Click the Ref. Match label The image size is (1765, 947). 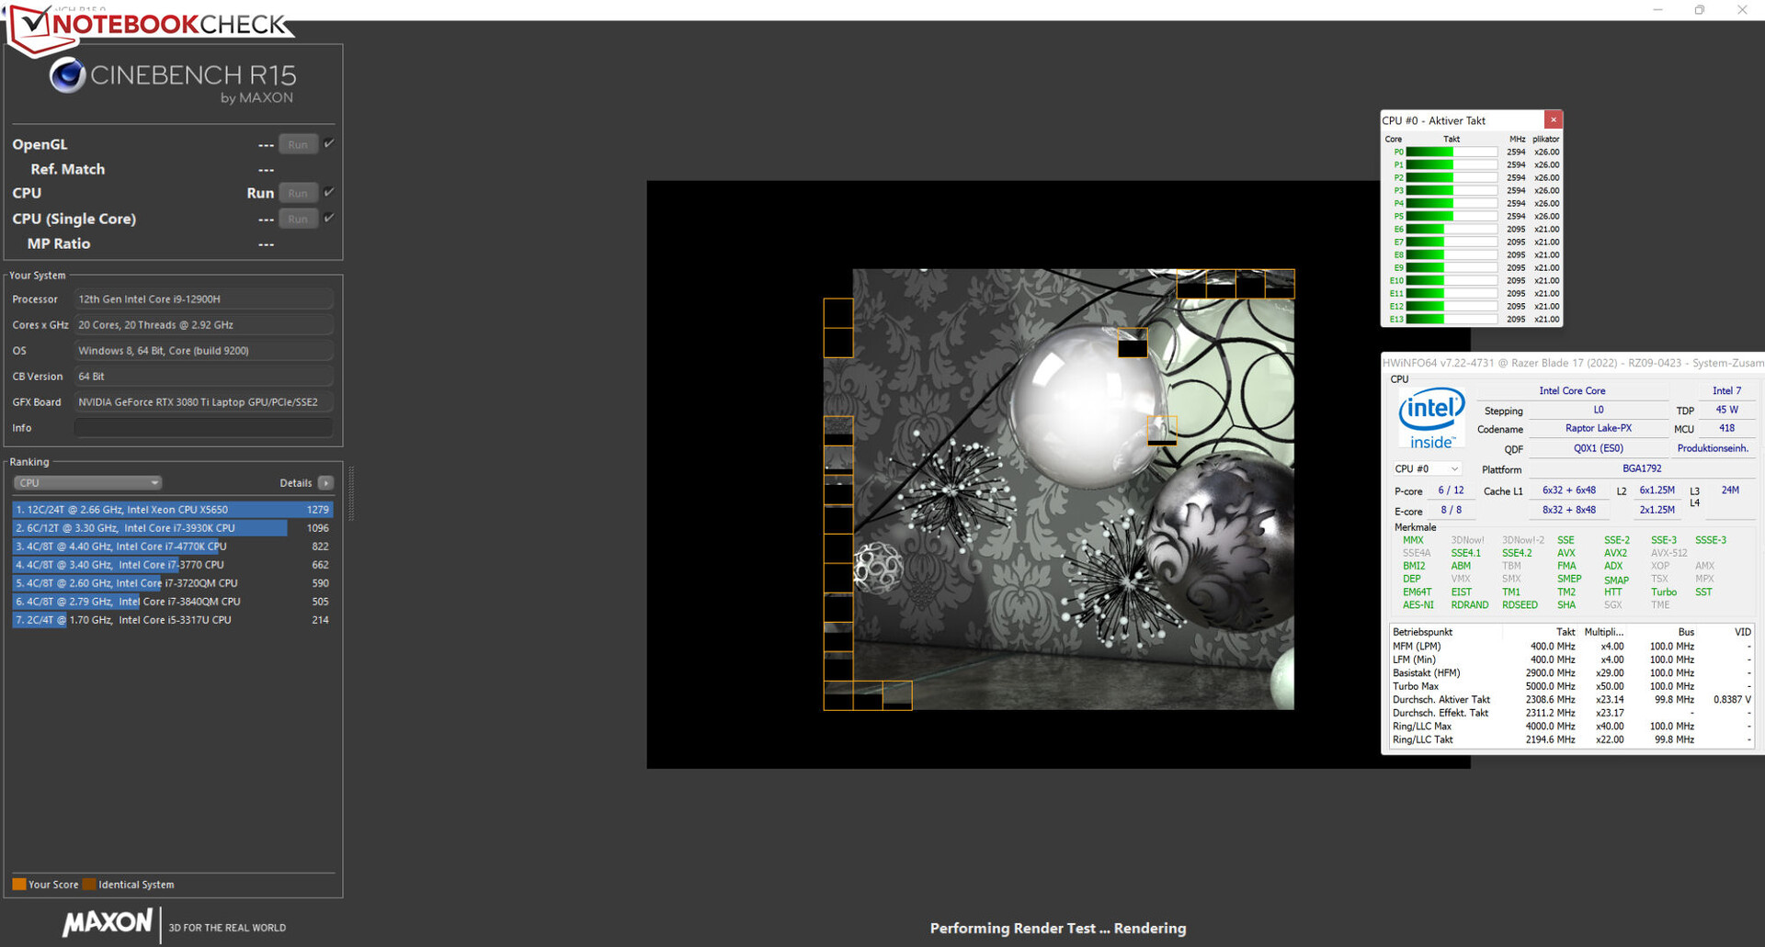68,169
